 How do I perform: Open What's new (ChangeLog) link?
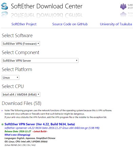pyautogui.click(x=17, y=135)
